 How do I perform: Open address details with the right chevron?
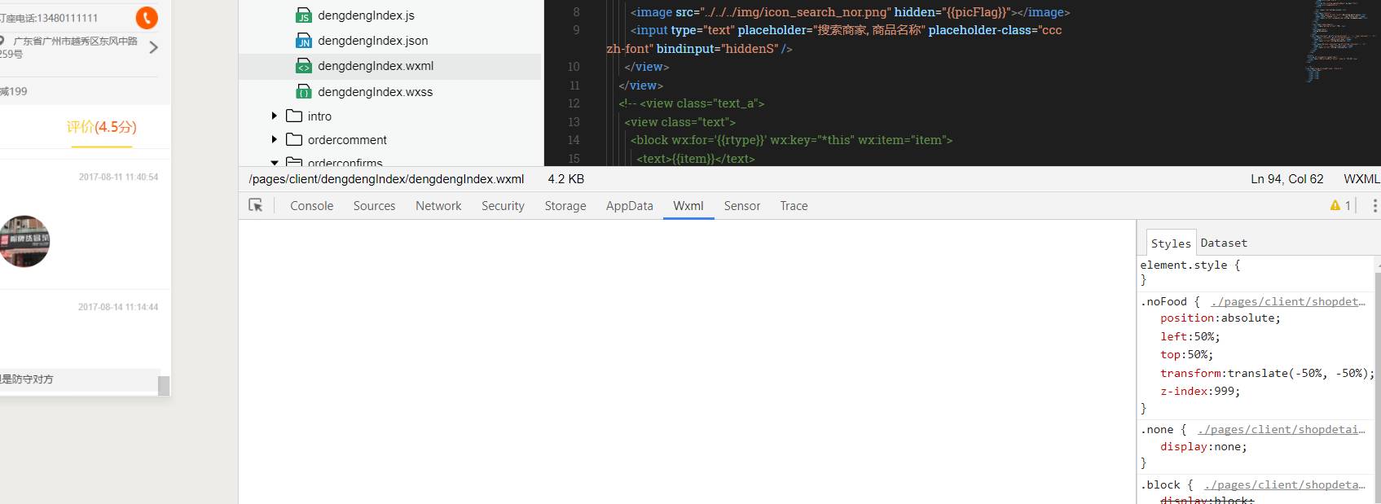coord(153,47)
